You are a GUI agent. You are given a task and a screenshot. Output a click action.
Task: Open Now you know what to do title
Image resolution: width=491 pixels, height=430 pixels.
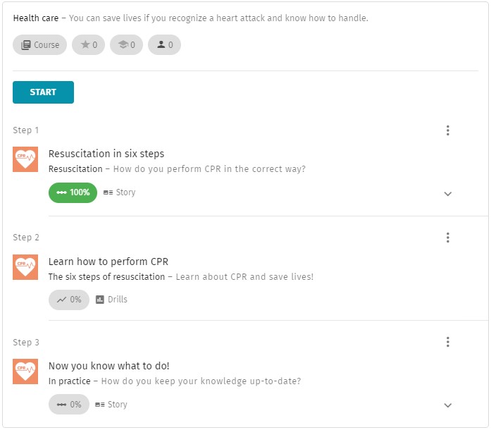click(109, 366)
